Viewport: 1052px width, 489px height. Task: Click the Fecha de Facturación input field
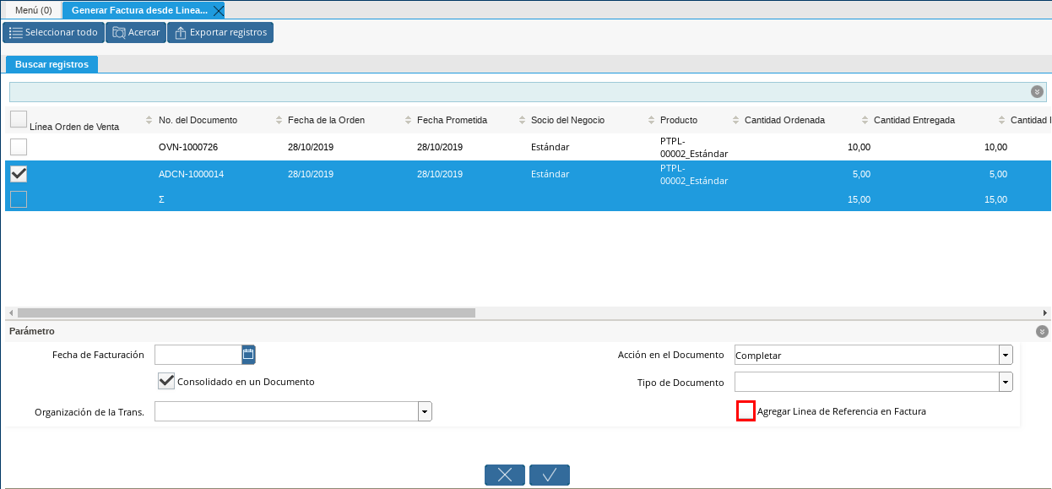(198, 355)
